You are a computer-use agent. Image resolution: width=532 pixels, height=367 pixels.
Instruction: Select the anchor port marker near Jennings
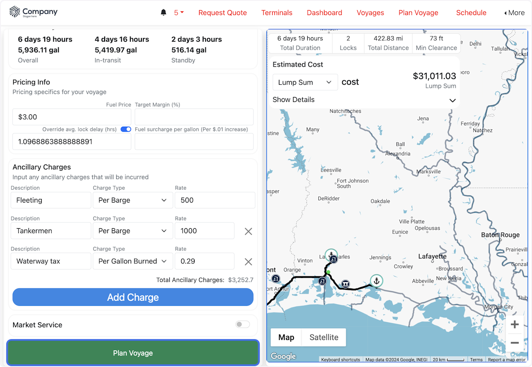[376, 281]
